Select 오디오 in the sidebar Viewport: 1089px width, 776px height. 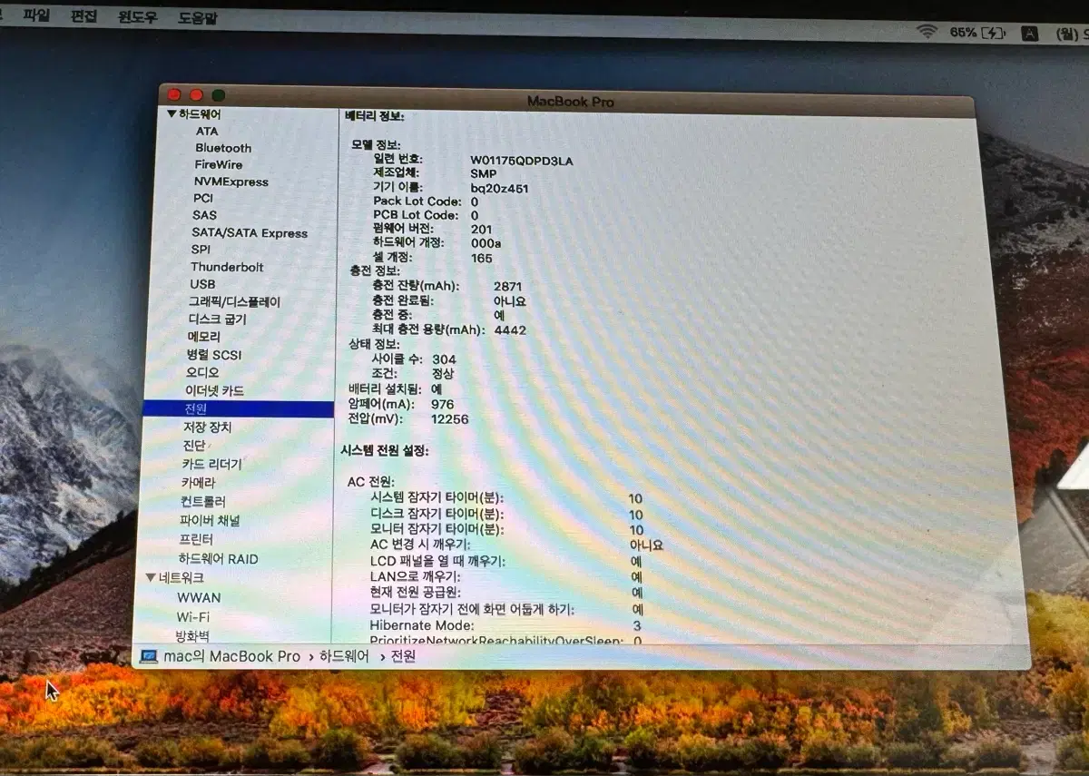[x=202, y=372]
